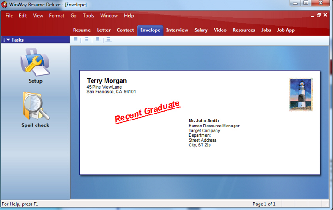The width and height of the screenshot is (333, 210).
Task: Click the 'Page 1 of 1' status indicator
Action: pos(264,204)
